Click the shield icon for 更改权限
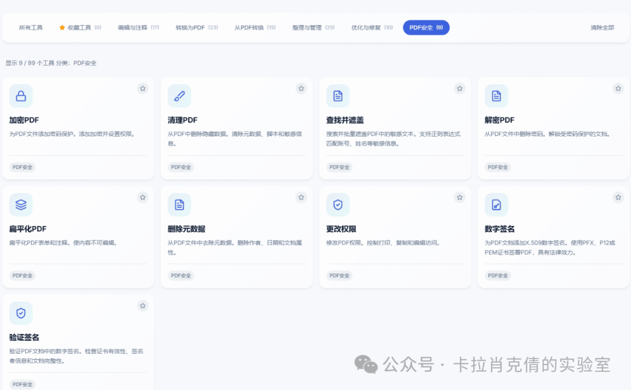This screenshot has height=390, width=631. tap(338, 205)
